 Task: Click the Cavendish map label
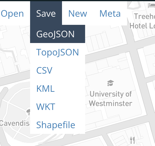click(15, 123)
